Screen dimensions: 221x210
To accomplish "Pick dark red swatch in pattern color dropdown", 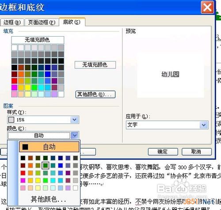I will coord(23,165).
